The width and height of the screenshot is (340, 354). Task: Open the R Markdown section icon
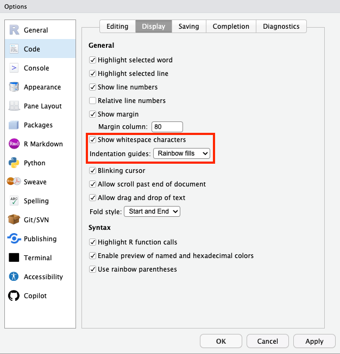pyautogui.click(x=14, y=144)
